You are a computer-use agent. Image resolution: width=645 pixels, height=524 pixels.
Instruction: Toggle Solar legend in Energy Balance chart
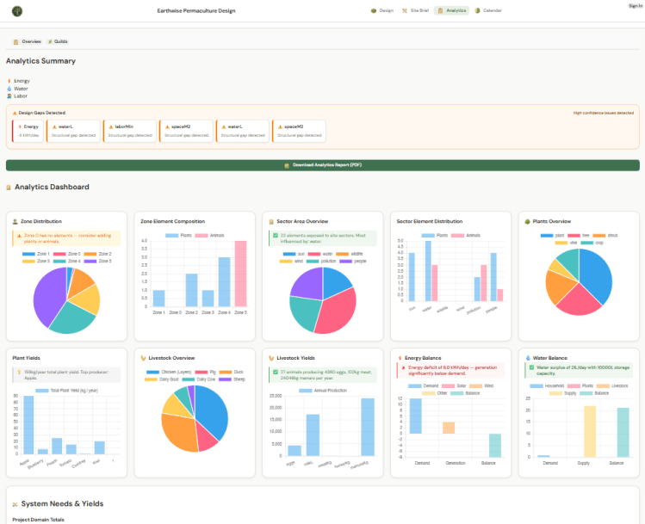coord(460,386)
